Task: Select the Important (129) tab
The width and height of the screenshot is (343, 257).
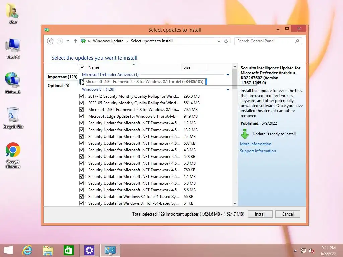Action: (x=62, y=77)
